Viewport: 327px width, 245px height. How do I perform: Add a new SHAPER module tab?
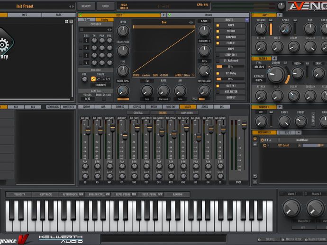(280, 107)
